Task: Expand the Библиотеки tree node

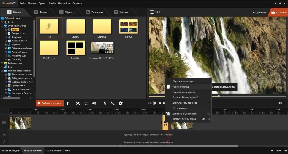Action: pos(2,63)
